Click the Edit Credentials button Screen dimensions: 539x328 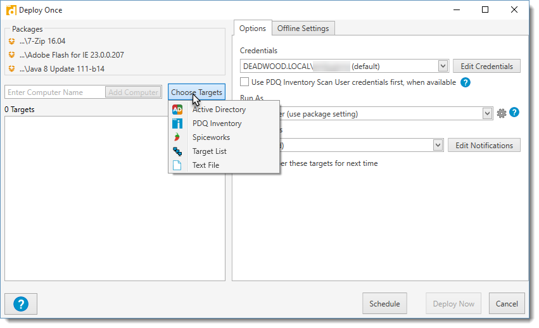tap(486, 66)
